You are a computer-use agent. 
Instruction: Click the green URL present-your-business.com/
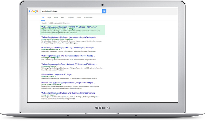click(50, 85)
